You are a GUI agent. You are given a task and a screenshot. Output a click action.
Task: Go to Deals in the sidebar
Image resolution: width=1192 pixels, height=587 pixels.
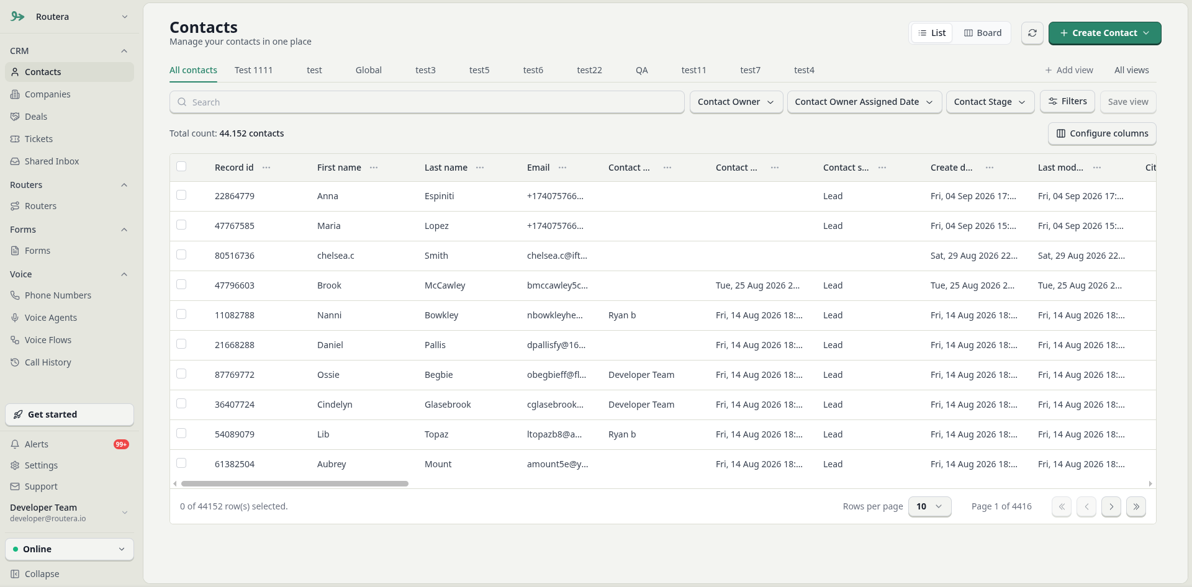click(x=70, y=117)
